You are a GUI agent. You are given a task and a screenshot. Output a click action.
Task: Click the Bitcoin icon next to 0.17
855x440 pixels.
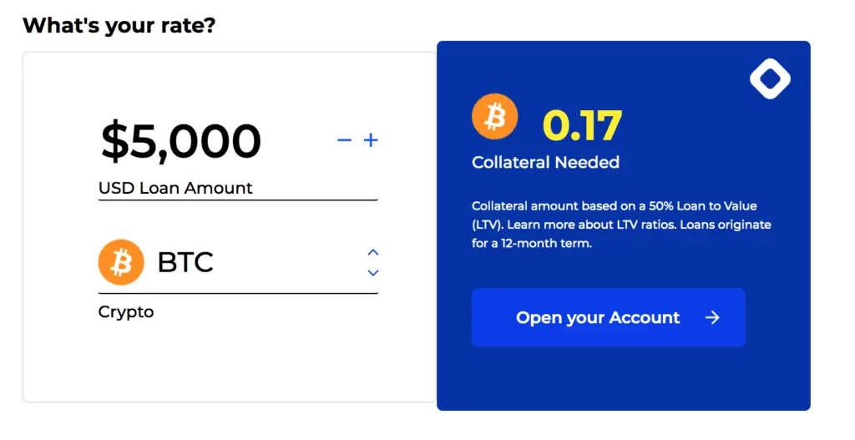(494, 117)
